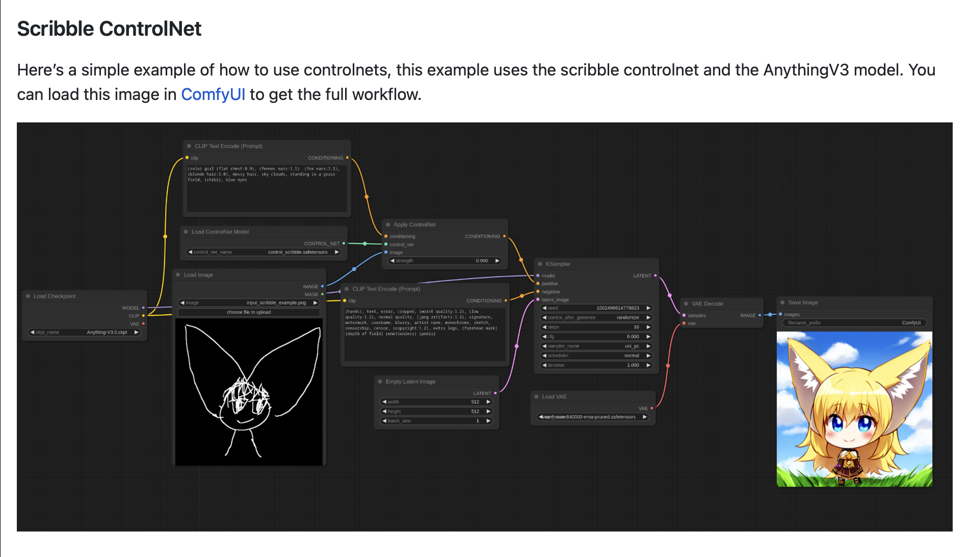This screenshot has width=969, height=557.
Task: Click the LATENT output socket on KSampler
Action: click(655, 275)
